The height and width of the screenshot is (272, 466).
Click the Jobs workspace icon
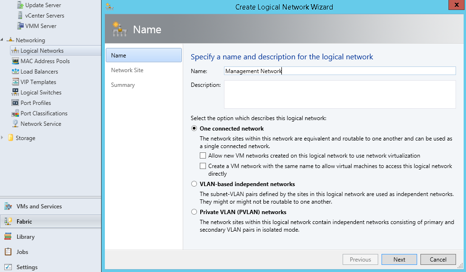[x=8, y=252]
